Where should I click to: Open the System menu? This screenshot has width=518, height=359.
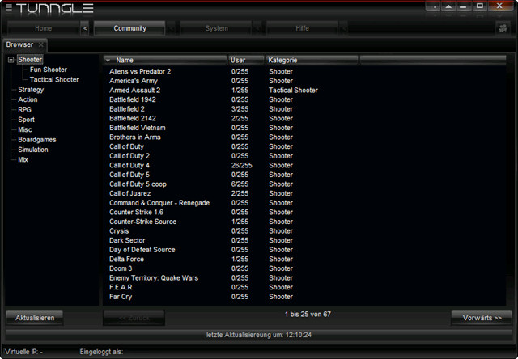coord(216,28)
